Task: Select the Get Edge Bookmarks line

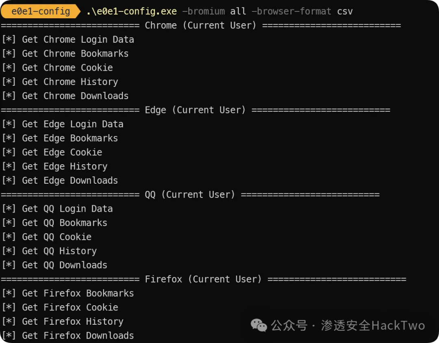Action: 60,138
